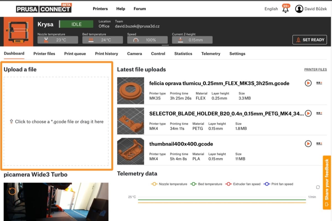Click the gcode upload drop area

click(56, 121)
